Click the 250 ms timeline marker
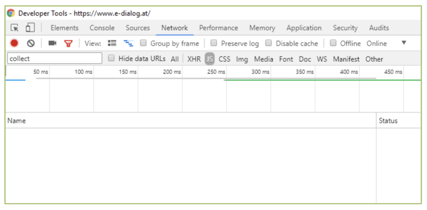Image resolution: width=427 pixels, height=210 pixels. tap(216, 72)
